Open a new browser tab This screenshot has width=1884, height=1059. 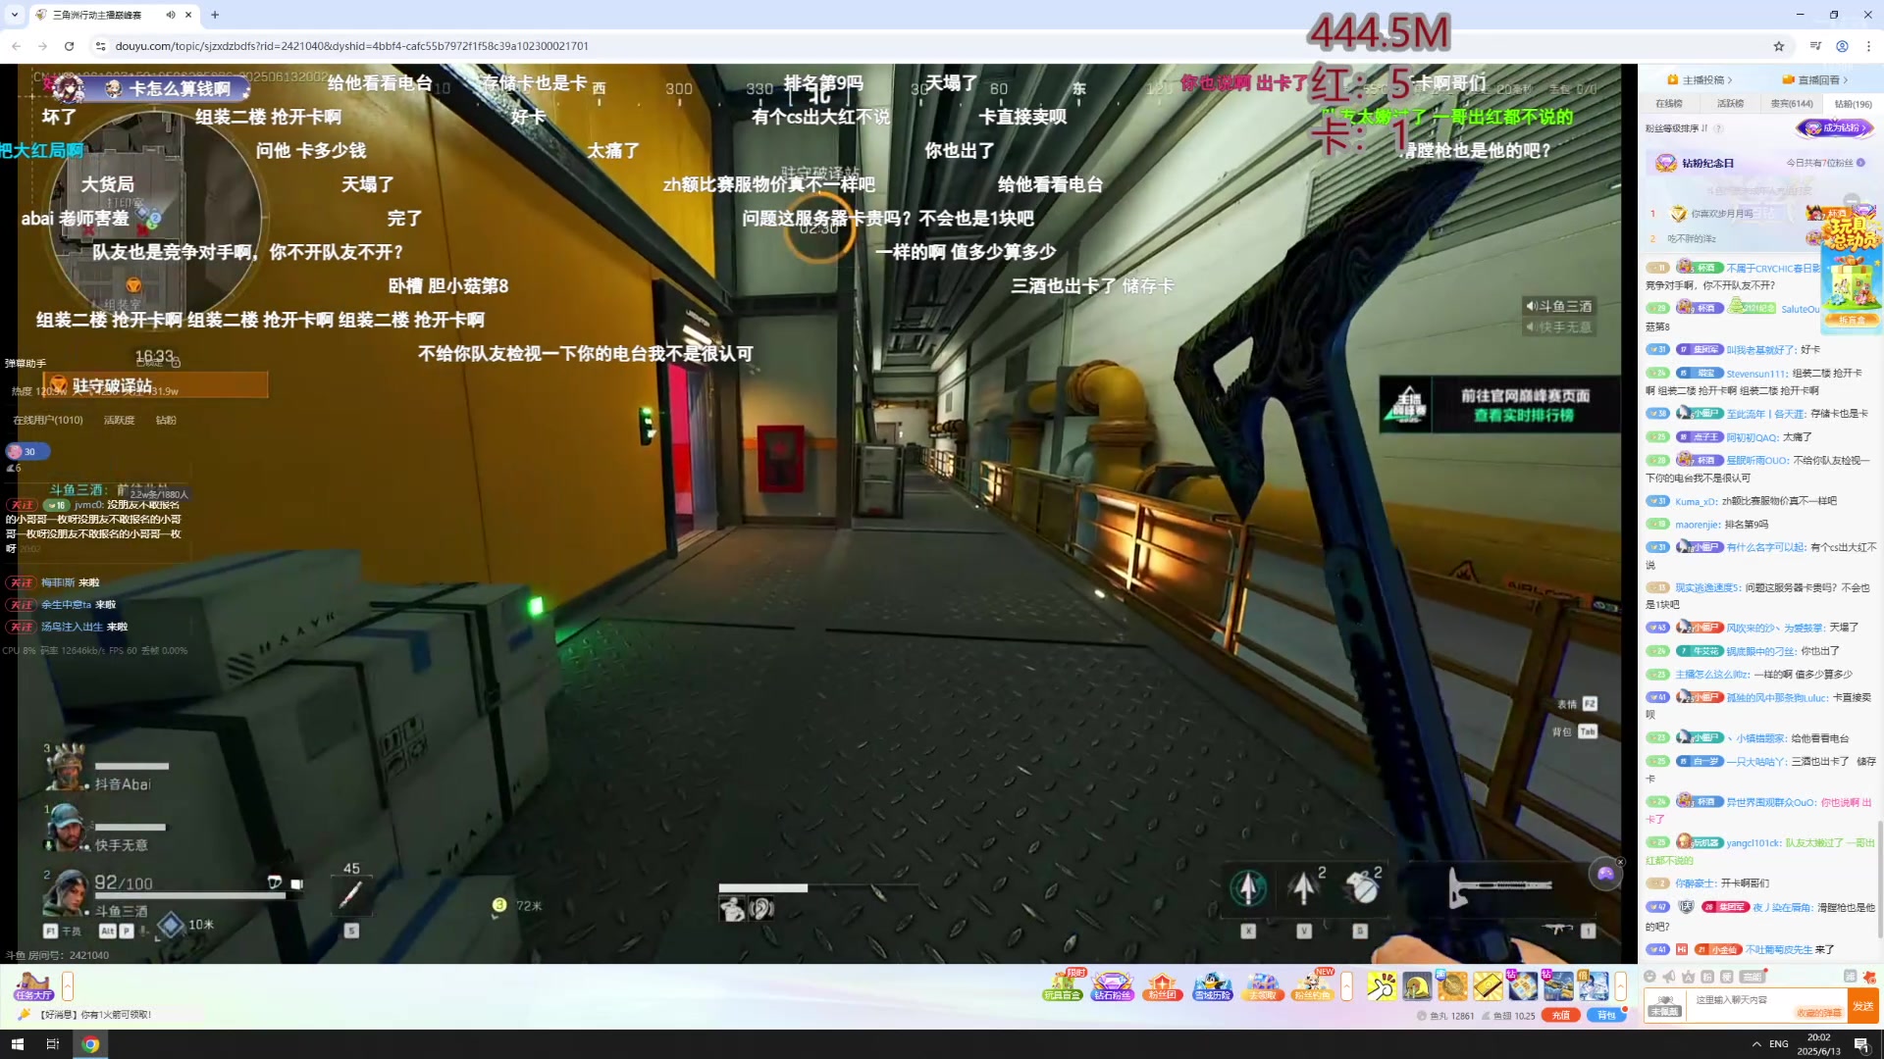click(x=215, y=15)
